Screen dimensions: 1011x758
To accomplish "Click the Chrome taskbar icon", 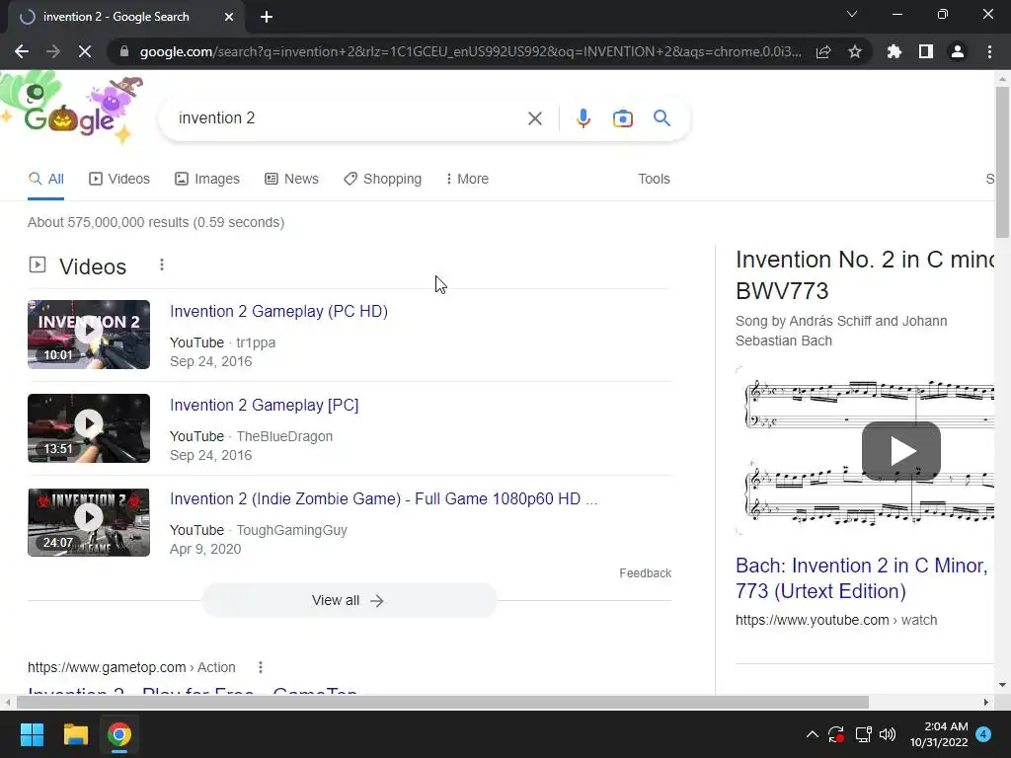I will coord(119,734).
